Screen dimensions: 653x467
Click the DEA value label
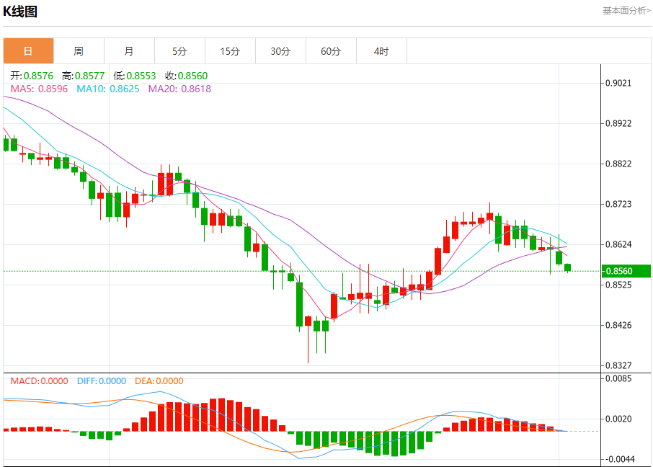(x=159, y=381)
